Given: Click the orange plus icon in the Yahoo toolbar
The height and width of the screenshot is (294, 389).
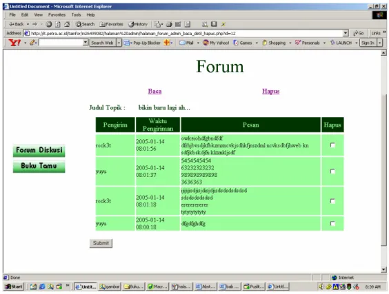Looking at the screenshot, I should [x=167, y=43].
